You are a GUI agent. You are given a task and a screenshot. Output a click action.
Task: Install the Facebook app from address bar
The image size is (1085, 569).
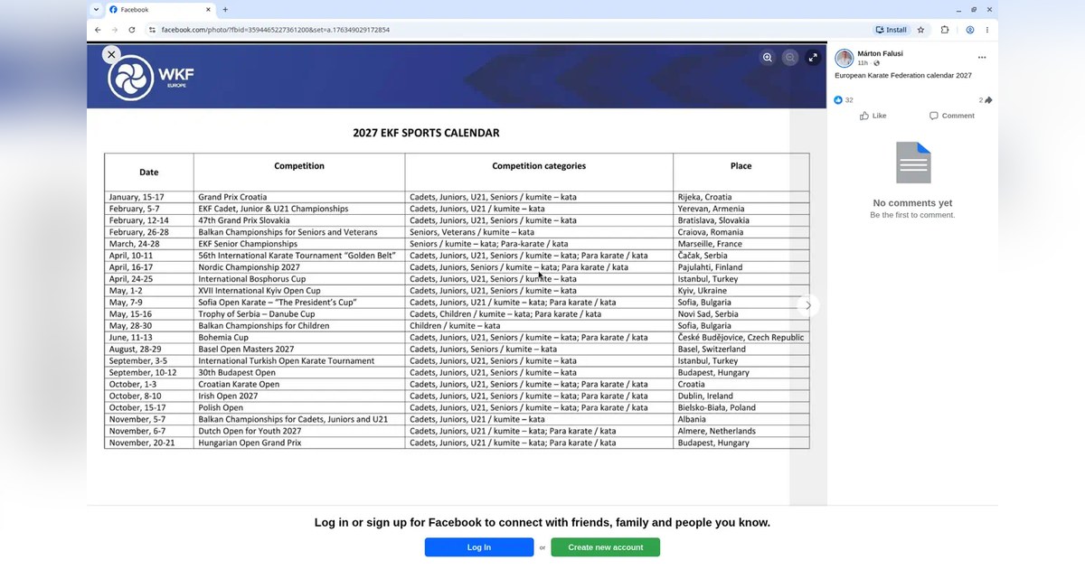pyautogui.click(x=892, y=30)
